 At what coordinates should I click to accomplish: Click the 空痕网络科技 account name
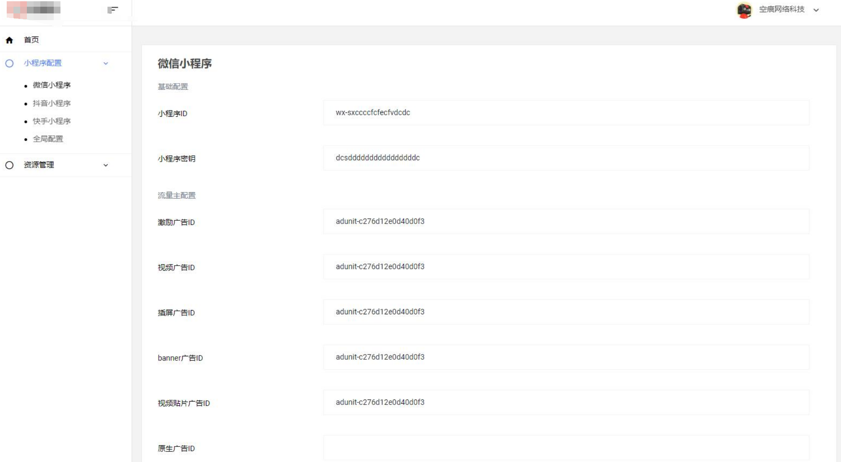pos(782,9)
